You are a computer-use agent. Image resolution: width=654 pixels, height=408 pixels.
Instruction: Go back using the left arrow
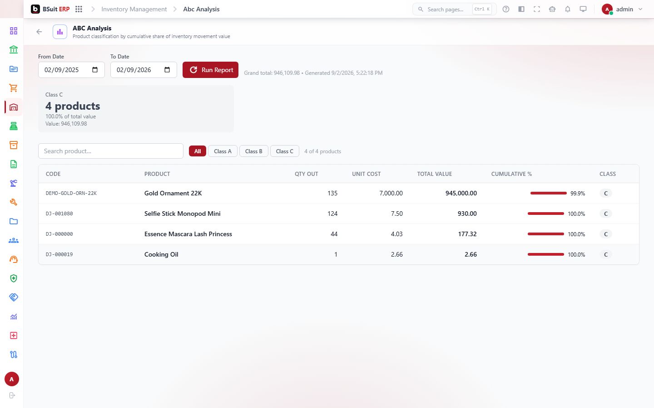point(39,32)
